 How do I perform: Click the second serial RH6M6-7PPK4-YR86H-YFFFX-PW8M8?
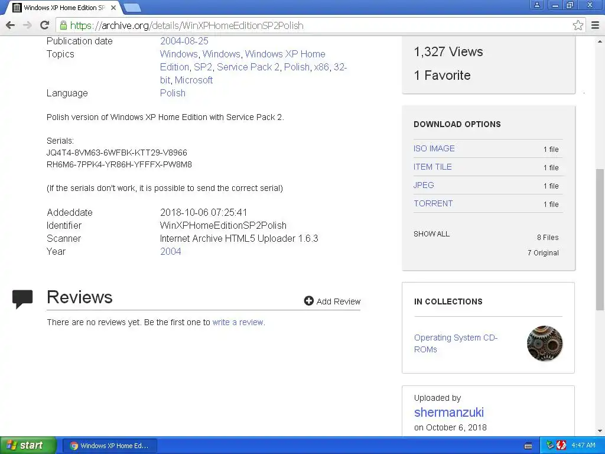click(119, 164)
